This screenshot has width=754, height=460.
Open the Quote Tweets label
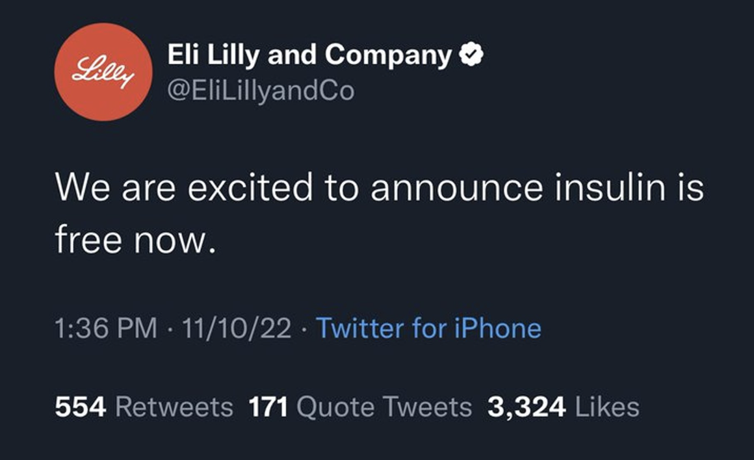pos(384,407)
